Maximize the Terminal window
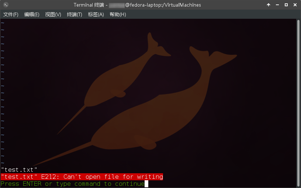The image size is (301, 188). pyautogui.click(x=286, y=5)
